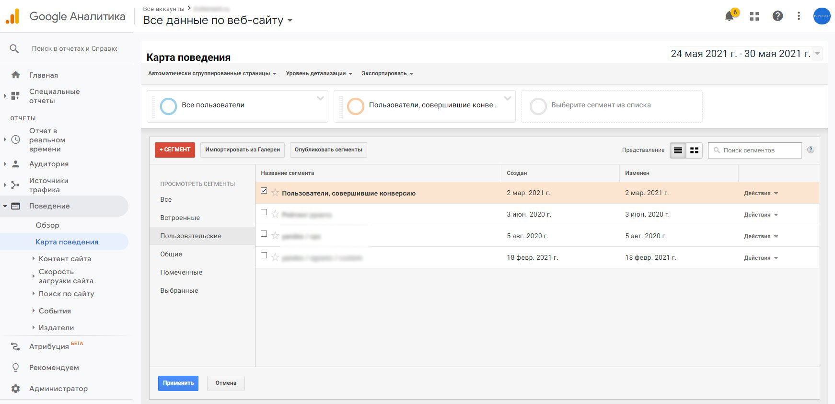Click the red new Segment button
Image resolution: width=835 pixels, height=404 pixels.
[x=174, y=150]
